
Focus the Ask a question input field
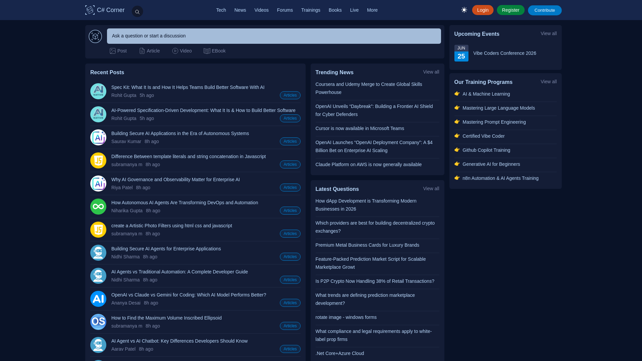point(274,36)
